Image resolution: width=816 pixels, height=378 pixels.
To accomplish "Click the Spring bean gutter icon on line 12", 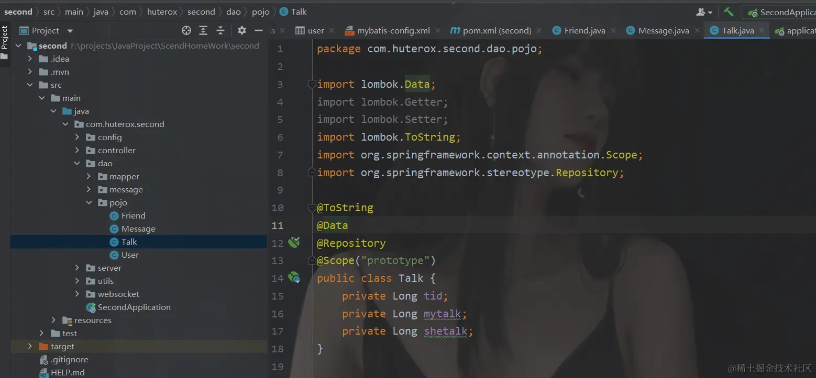I will point(294,242).
